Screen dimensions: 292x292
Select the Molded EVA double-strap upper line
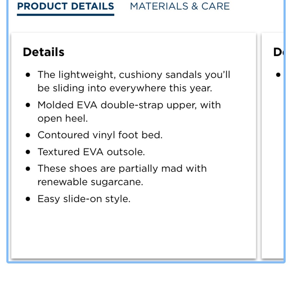[129, 112]
